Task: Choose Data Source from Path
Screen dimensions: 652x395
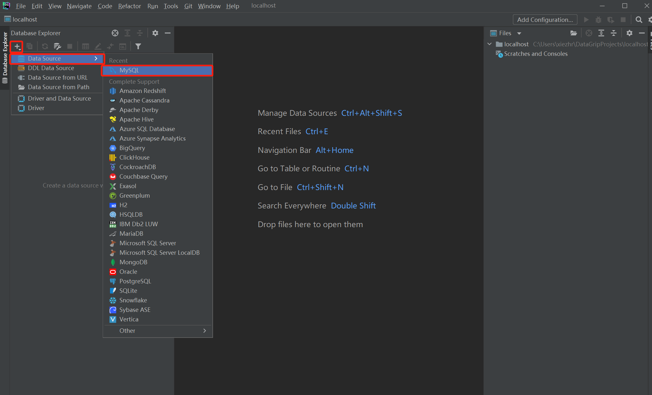Action: tap(57, 87)
